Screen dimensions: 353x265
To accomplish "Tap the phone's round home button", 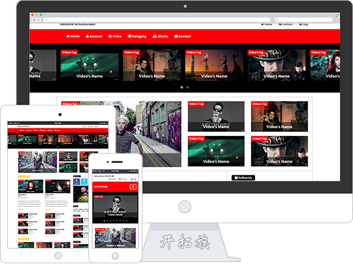I will [115, 256].
